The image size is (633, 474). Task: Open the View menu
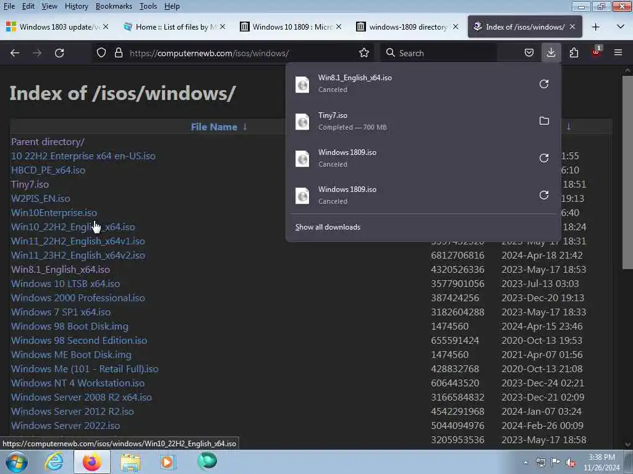pos(49,6)
